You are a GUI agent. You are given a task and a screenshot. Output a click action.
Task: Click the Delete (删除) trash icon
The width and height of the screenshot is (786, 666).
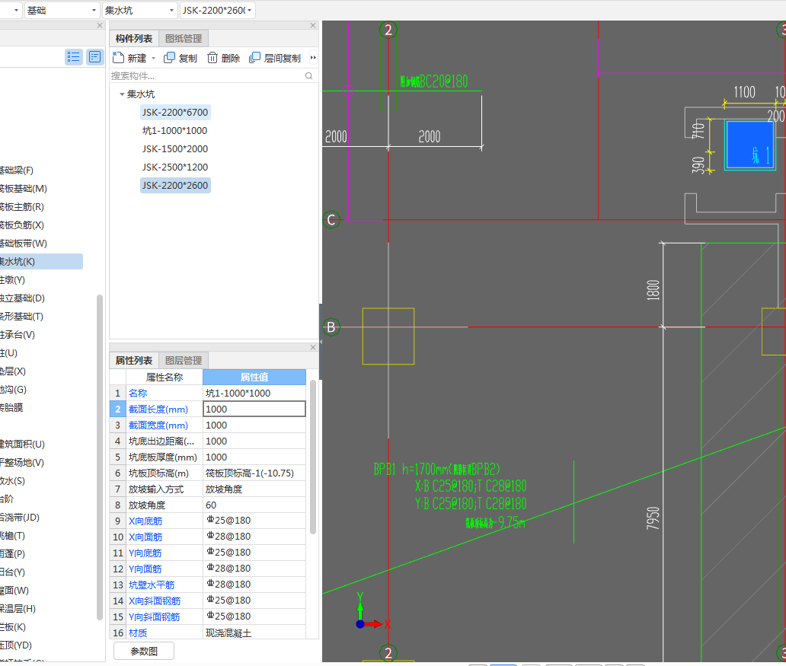coord(212,58)
